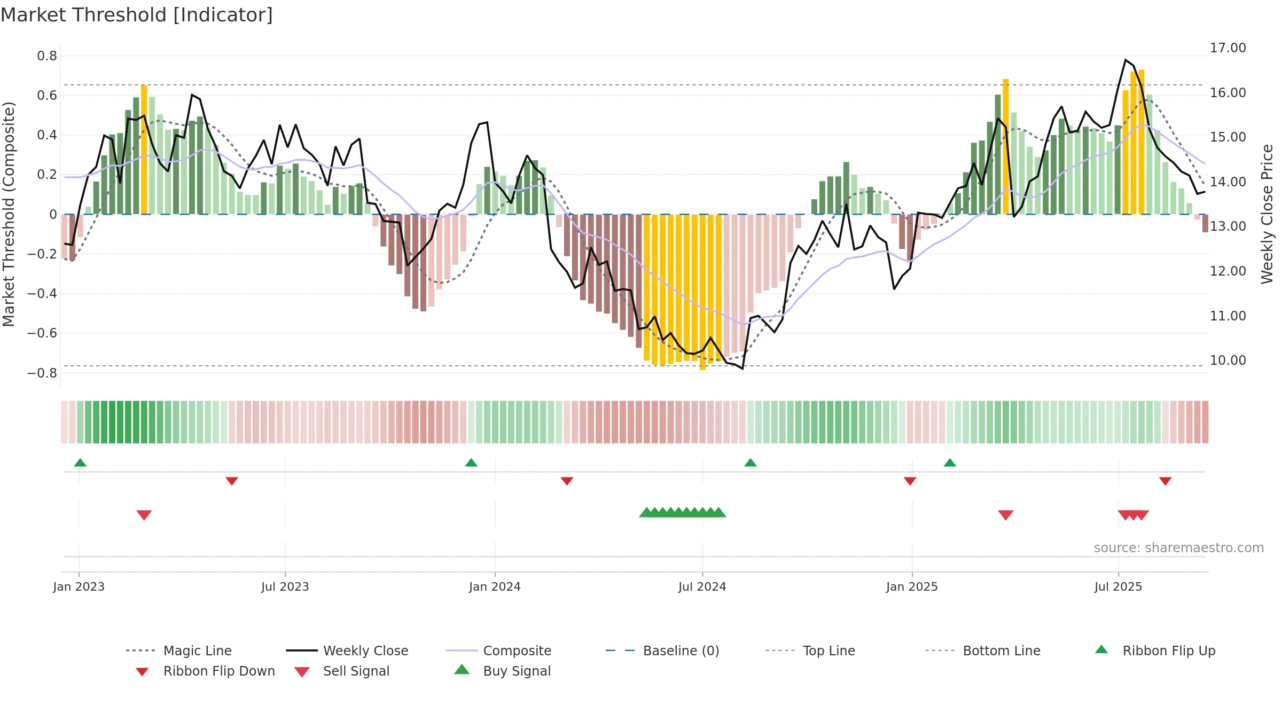Toggle the Baseline (0) legend entry
This screenshot has width=1282, height=721.
pos(662,651)
